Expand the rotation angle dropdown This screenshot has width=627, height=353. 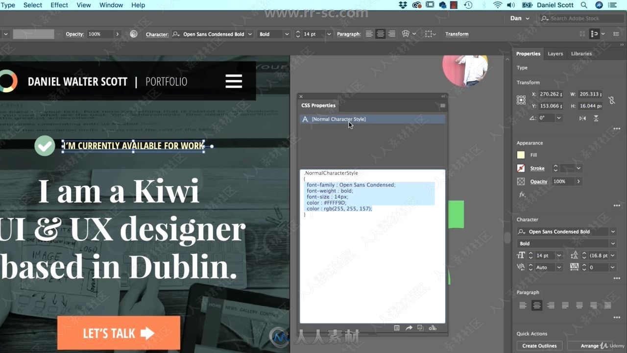click(558, 118)
